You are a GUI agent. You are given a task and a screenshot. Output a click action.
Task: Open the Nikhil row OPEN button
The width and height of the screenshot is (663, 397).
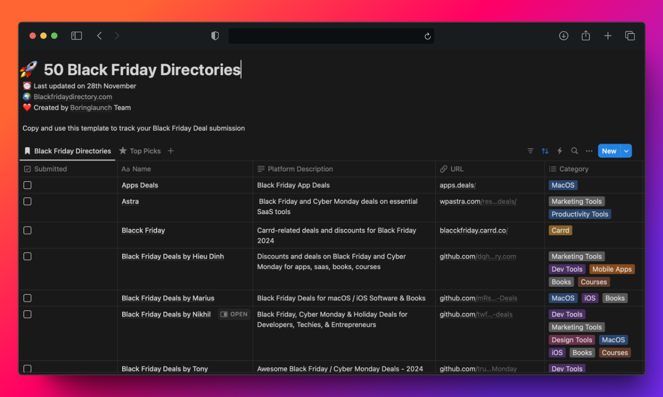click(234, 314)
